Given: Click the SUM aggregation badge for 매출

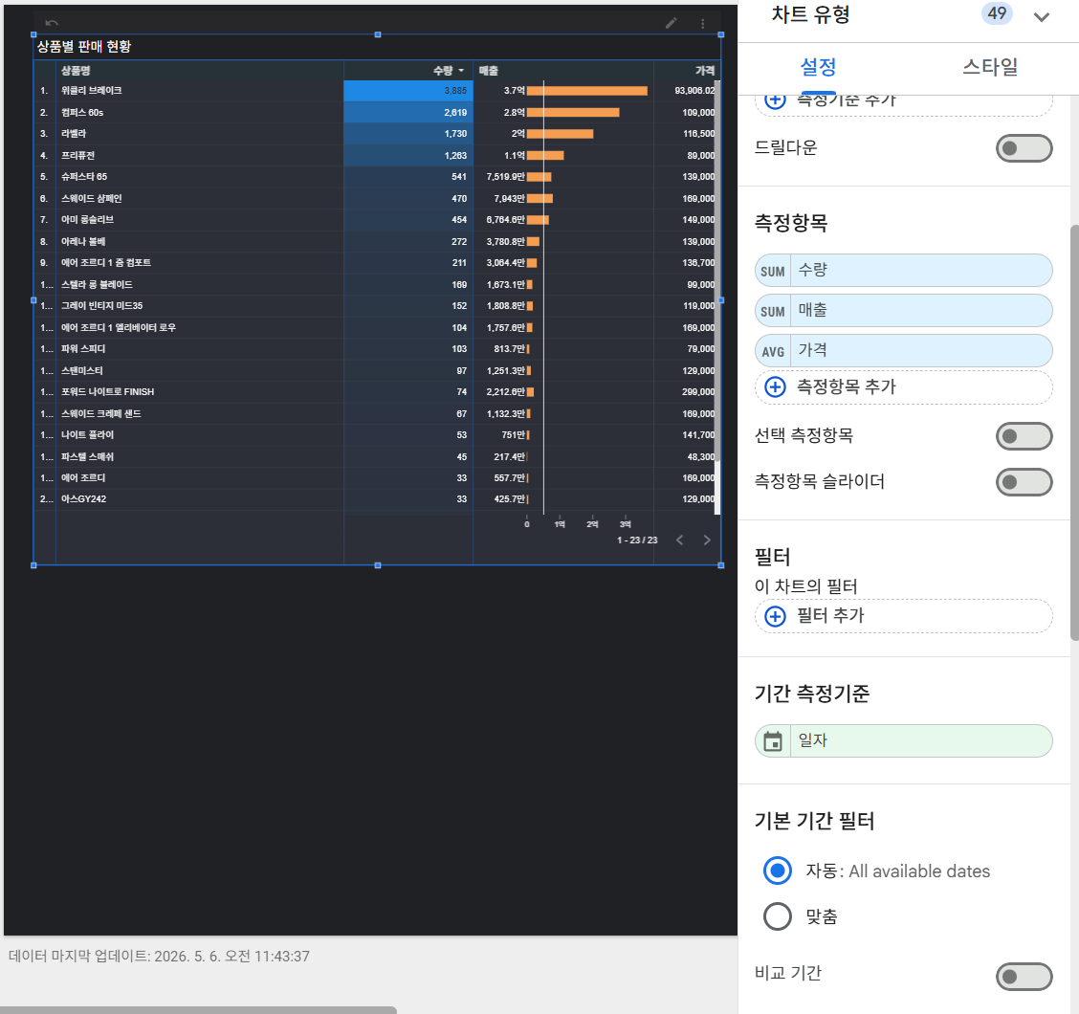Looking at the screenshot, I should pyautogui.click(x=773, y=311).
